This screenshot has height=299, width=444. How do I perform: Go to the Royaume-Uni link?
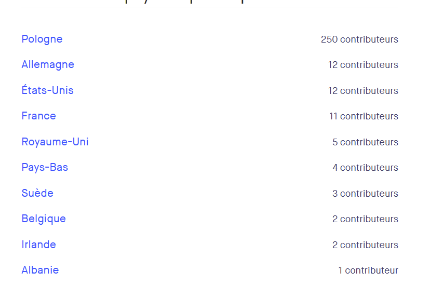pos(55,142)
